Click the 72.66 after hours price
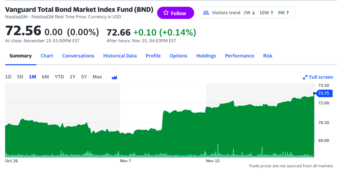The image size is (337, 170). pyautogui.click(x=118, y=32)
